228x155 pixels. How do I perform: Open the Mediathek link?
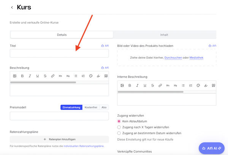[x=196, y=58]
